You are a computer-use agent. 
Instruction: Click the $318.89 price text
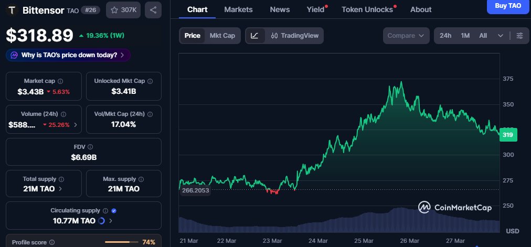point(40,36)
